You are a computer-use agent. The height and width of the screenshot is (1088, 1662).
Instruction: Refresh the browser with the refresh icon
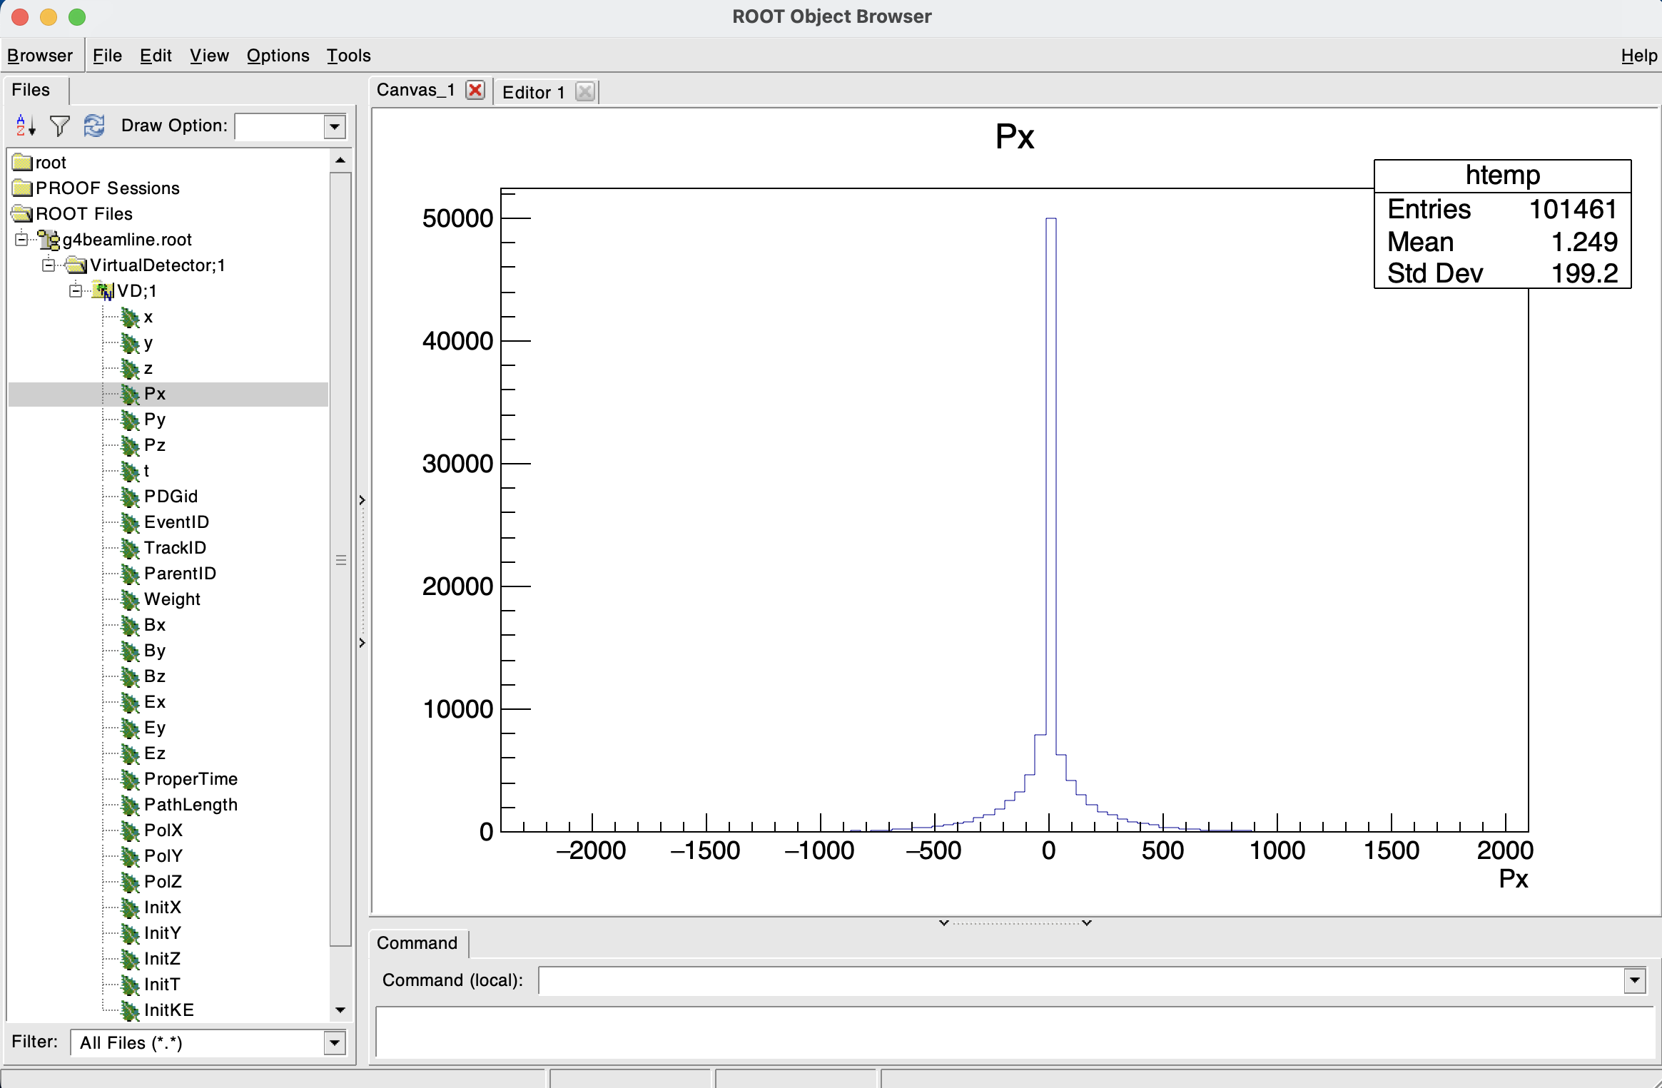tap(93, 126)
